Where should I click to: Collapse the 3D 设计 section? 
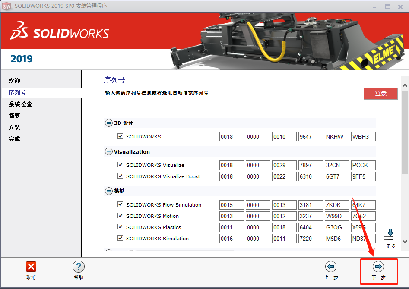pos(108,123)
